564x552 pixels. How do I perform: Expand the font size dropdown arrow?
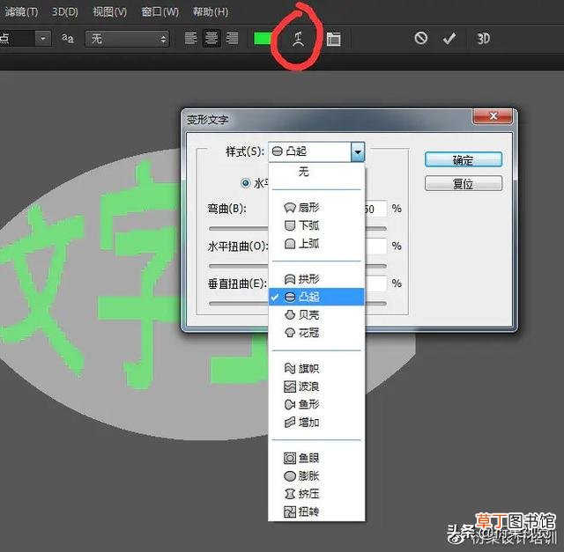43,38
